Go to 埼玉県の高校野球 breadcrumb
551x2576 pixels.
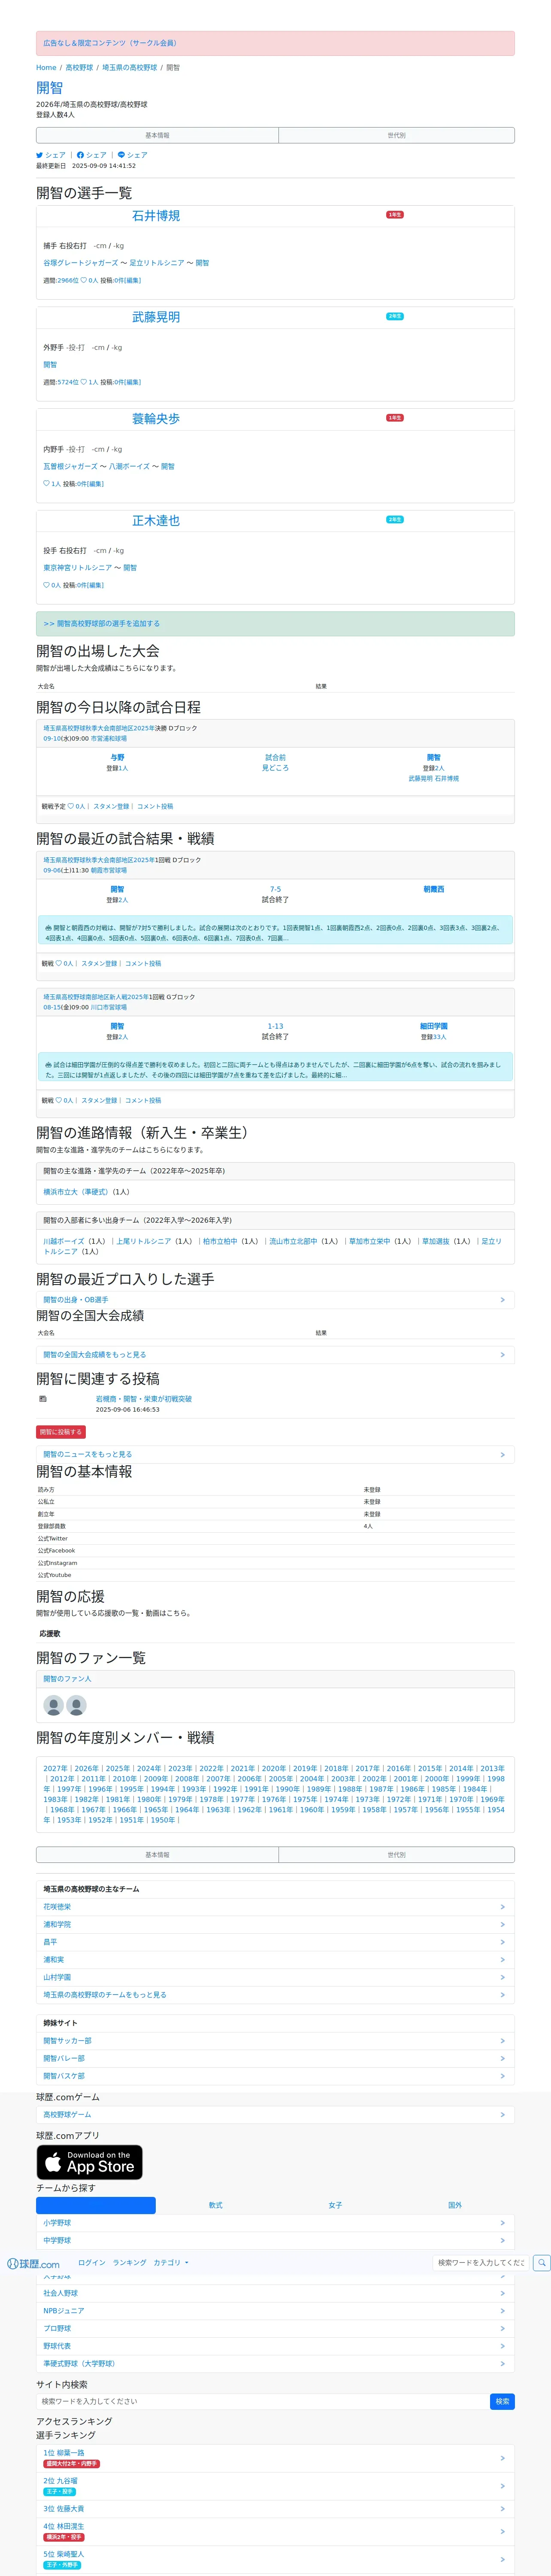(130, 68)
